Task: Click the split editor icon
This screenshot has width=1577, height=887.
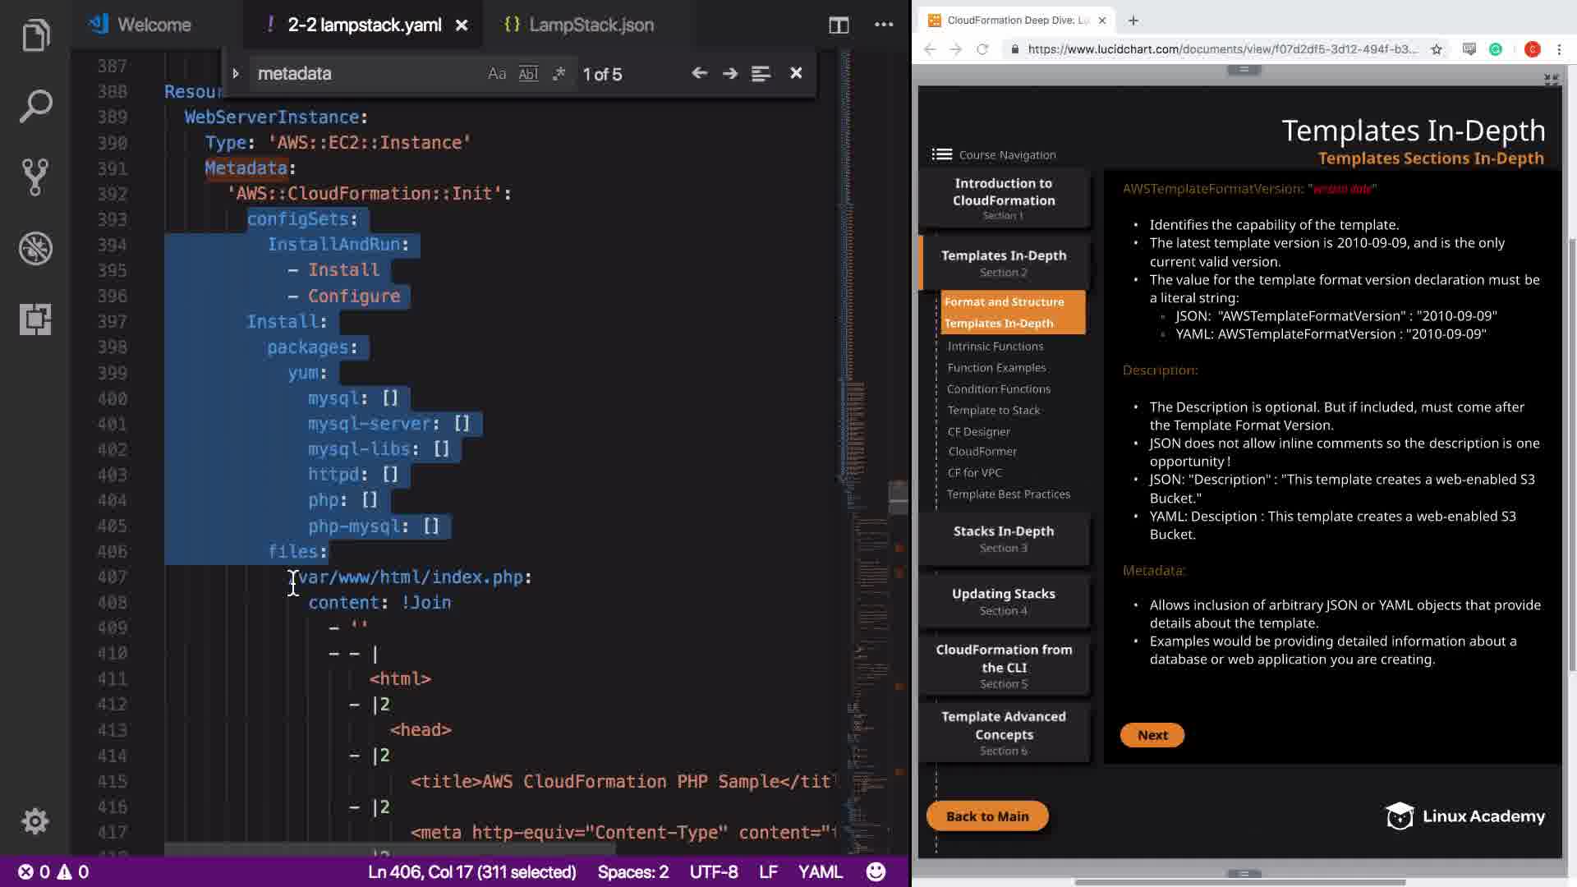Action: click(x=839, y=25)
